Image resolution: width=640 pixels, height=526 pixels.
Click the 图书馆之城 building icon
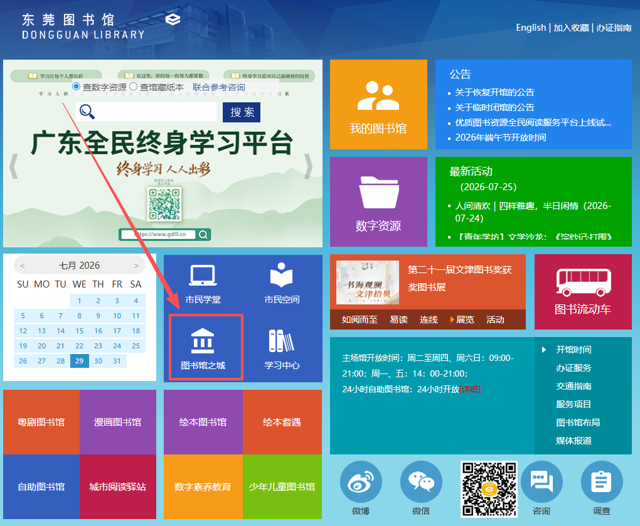(203, 340)
